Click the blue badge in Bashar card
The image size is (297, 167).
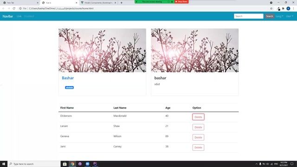click(69, 88)
